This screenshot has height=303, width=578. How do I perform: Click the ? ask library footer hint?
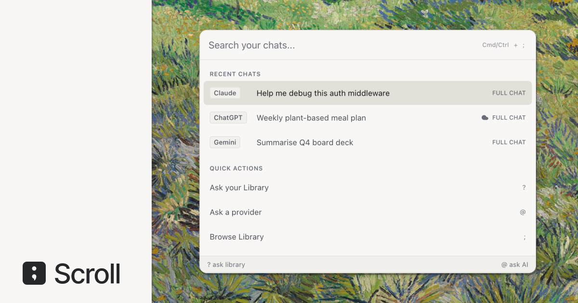tap(226, 265)
